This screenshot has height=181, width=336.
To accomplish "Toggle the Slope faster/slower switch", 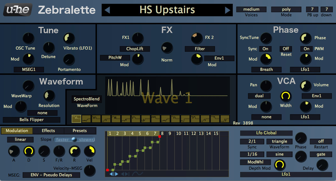I will (74, 140).
